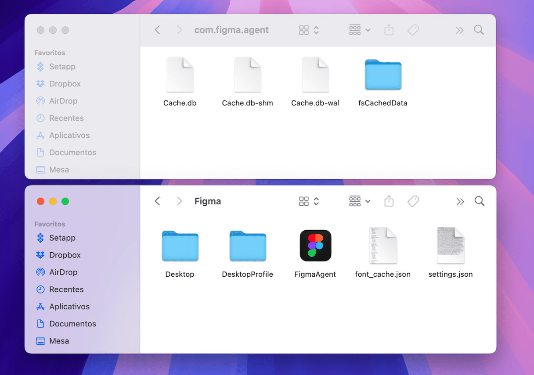534x375 pixels.
Task: Select the font_cache.json file
Action: pyautogui.click(x=383, y=246)
